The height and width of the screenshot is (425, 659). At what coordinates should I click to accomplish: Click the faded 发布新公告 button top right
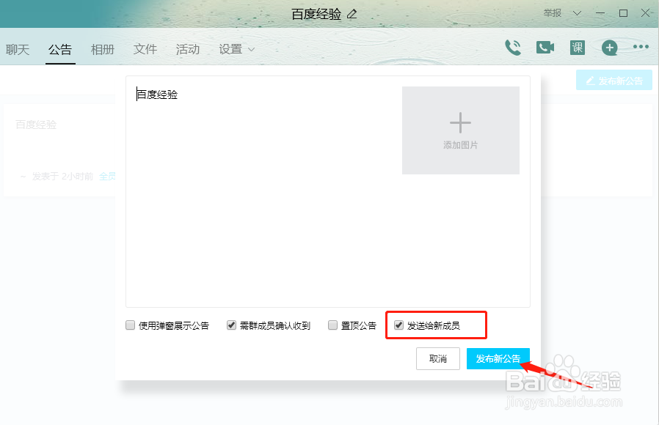(614, 80)
